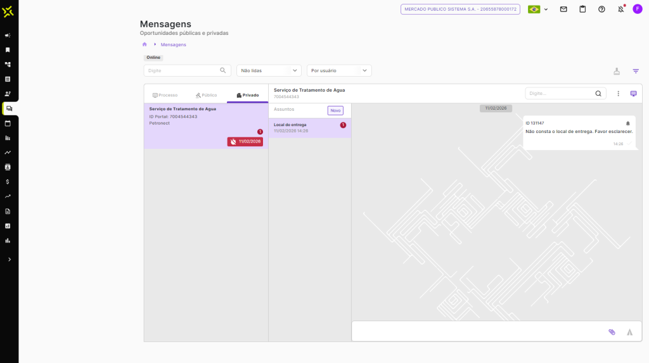Screen dimensions: 649x363
Task: Open the mail envelope icon in header
Action: (x=563, y=10)
